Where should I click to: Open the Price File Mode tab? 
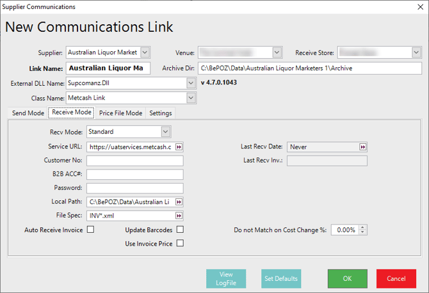pos(120,113)
